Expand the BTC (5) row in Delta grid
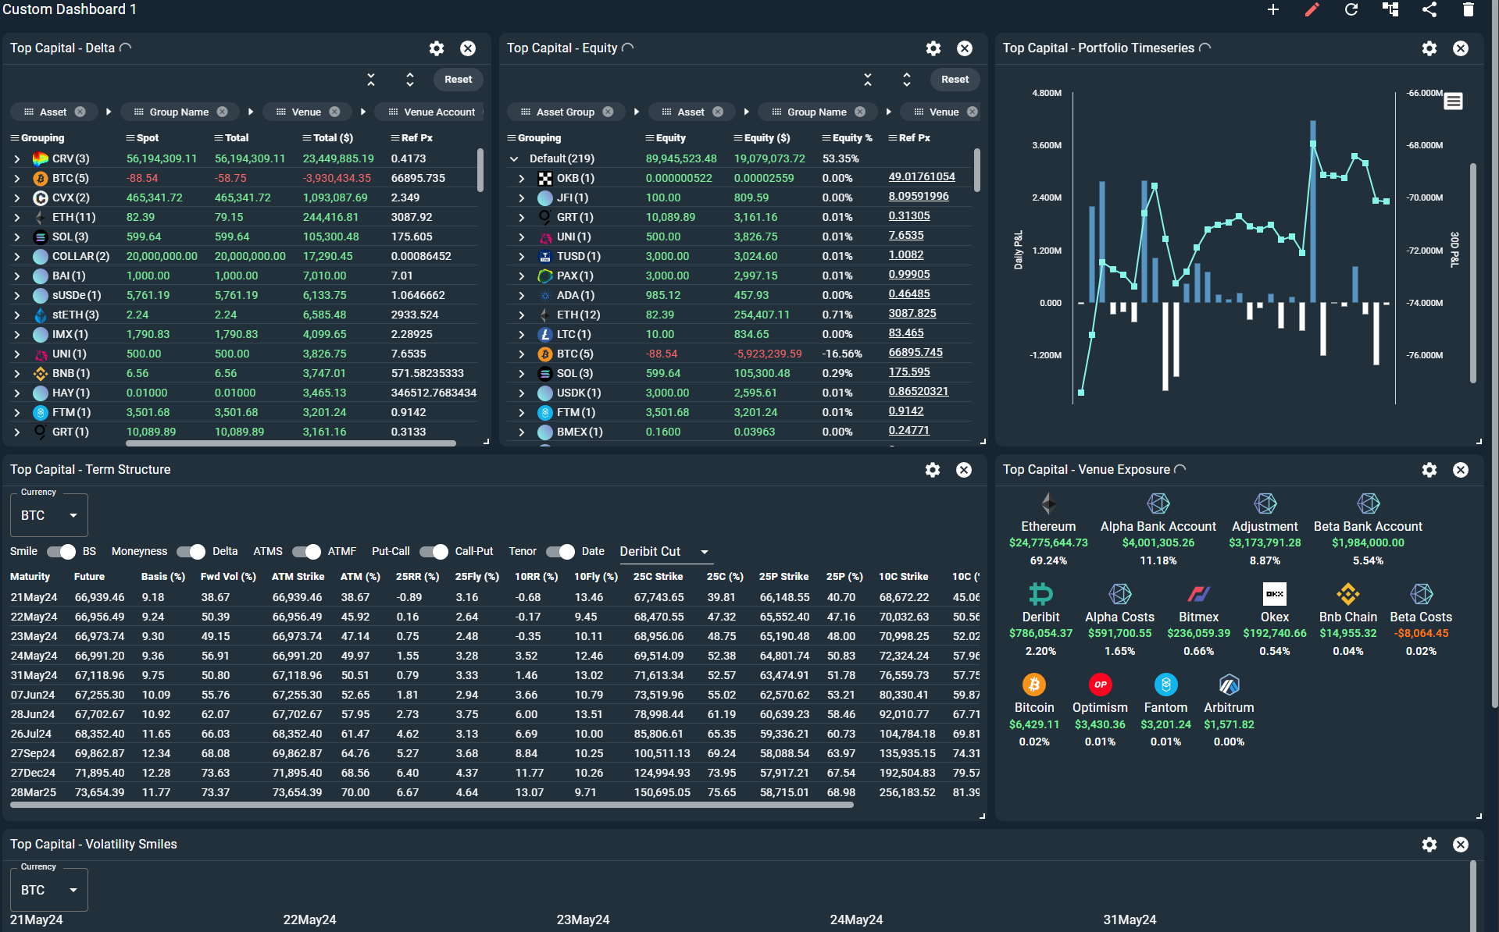 point(17,178)
